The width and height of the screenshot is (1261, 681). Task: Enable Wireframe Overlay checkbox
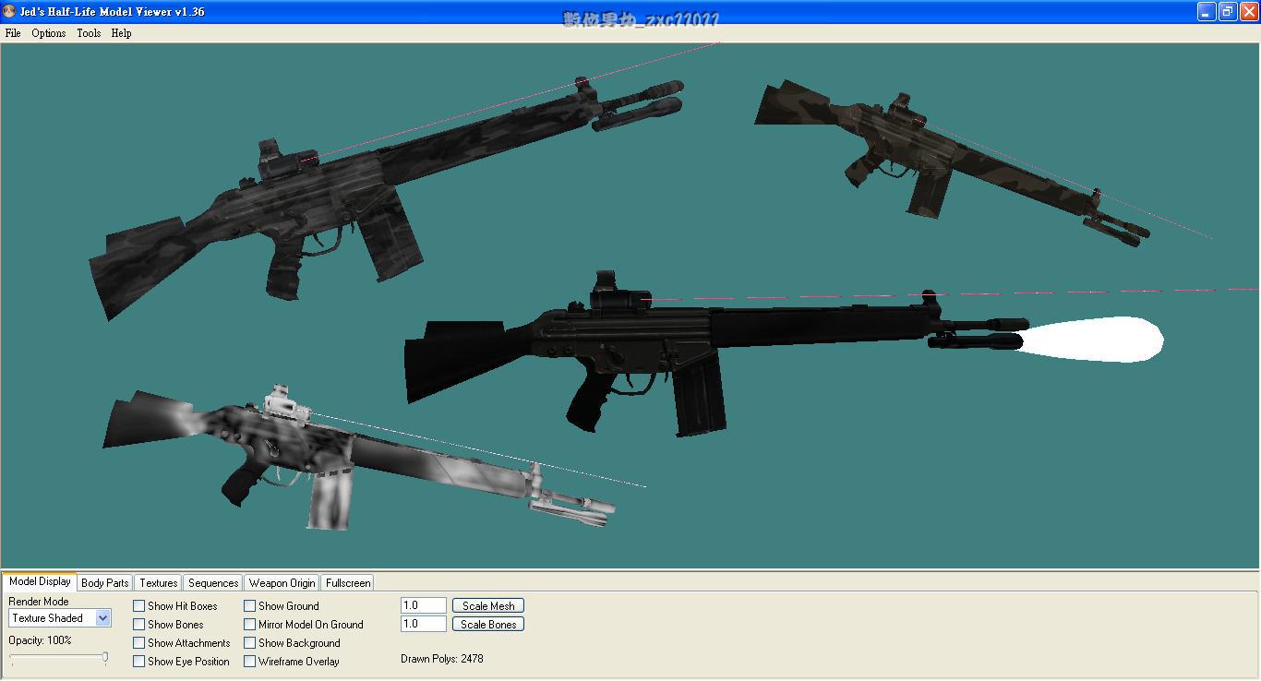(250, 662)
